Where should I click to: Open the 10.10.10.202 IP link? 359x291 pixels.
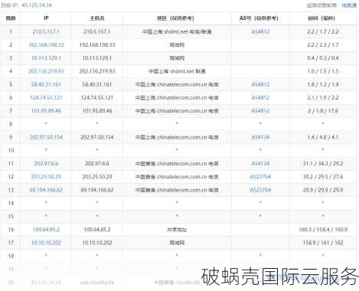click(46, 243)
